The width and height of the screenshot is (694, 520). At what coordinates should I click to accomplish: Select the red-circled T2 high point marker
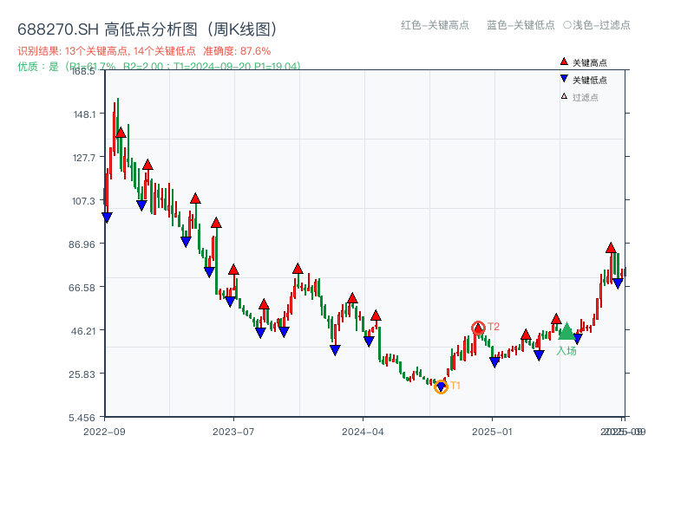pyautogui.click(x=478, y=328)
